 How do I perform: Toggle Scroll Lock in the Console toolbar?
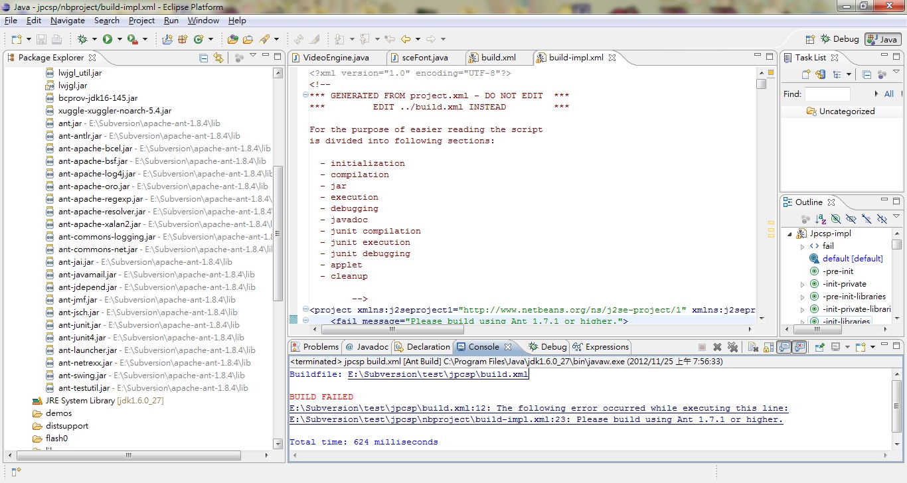768,347
